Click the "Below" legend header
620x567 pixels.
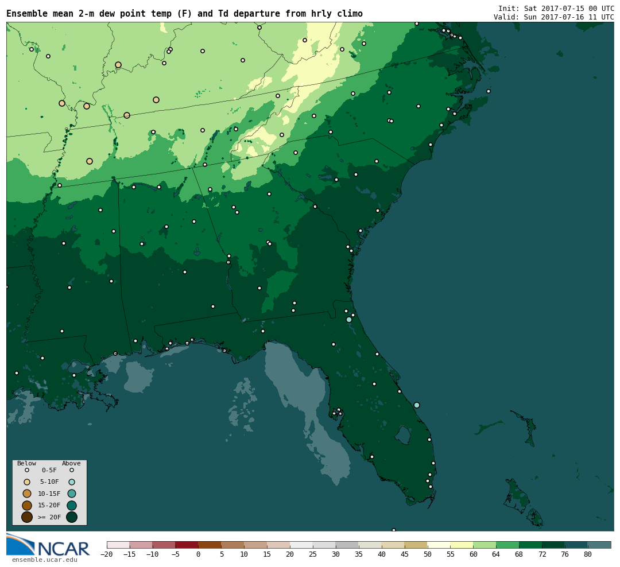[26, 463]
